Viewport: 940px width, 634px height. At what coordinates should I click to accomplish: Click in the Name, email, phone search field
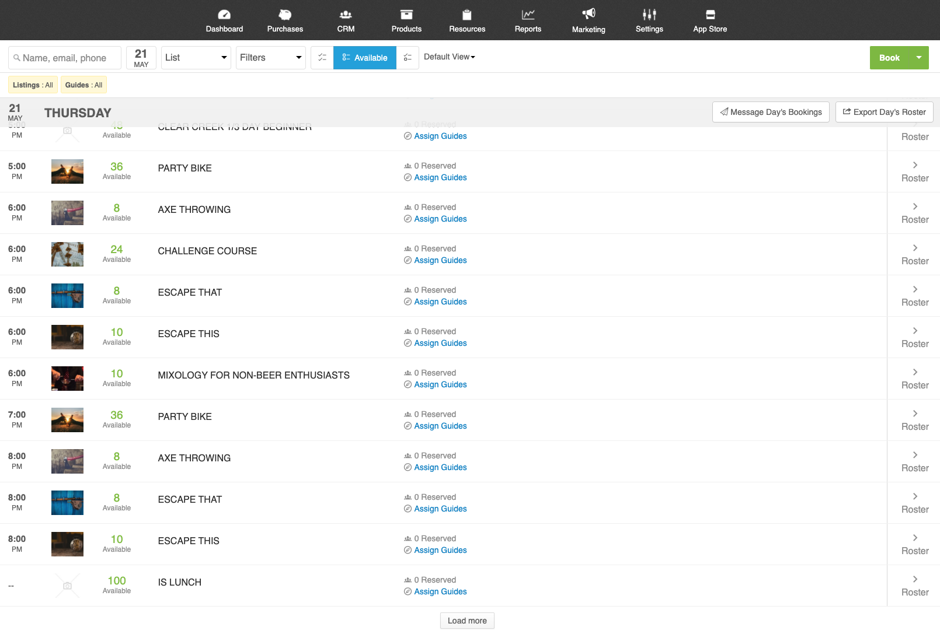coord(65,58)
